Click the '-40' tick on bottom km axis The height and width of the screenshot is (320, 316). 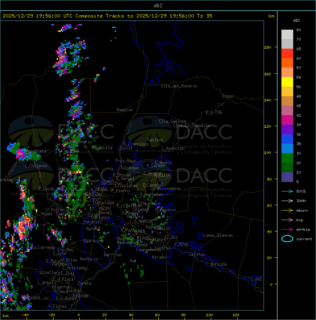(x=25, y=315)
